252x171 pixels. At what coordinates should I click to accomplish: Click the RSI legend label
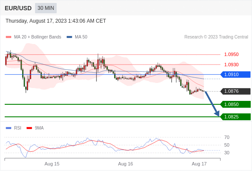pyautogui.click(x=18, y=128)
